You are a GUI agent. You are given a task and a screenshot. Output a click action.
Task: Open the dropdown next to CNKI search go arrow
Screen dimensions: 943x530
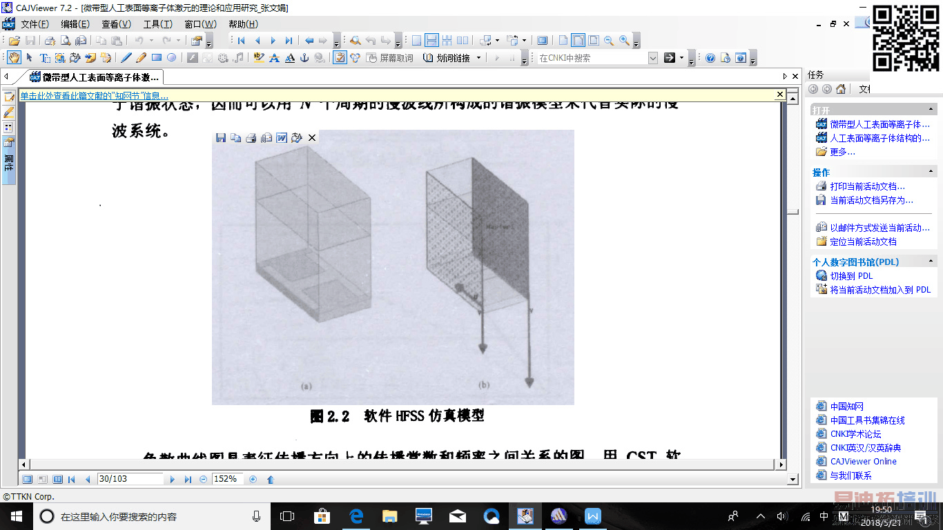(x=682, y=58)
